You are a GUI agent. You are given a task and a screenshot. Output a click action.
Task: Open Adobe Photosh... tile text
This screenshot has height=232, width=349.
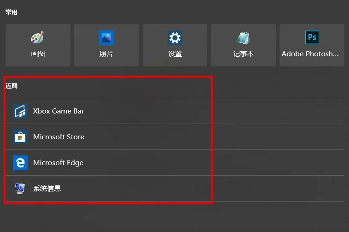pyautogui.click(x=310, y=54)
